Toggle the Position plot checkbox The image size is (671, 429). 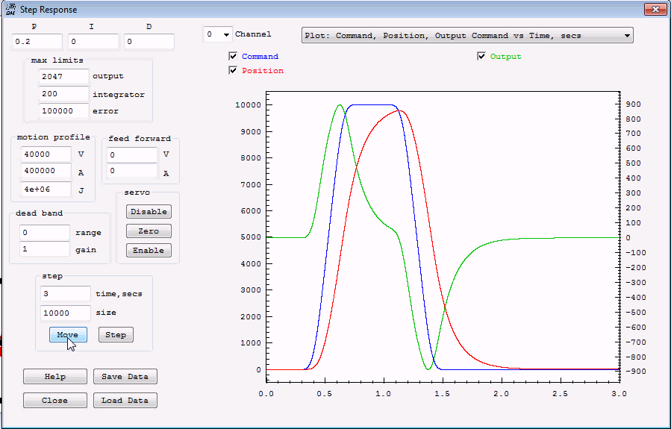(233, 70)
